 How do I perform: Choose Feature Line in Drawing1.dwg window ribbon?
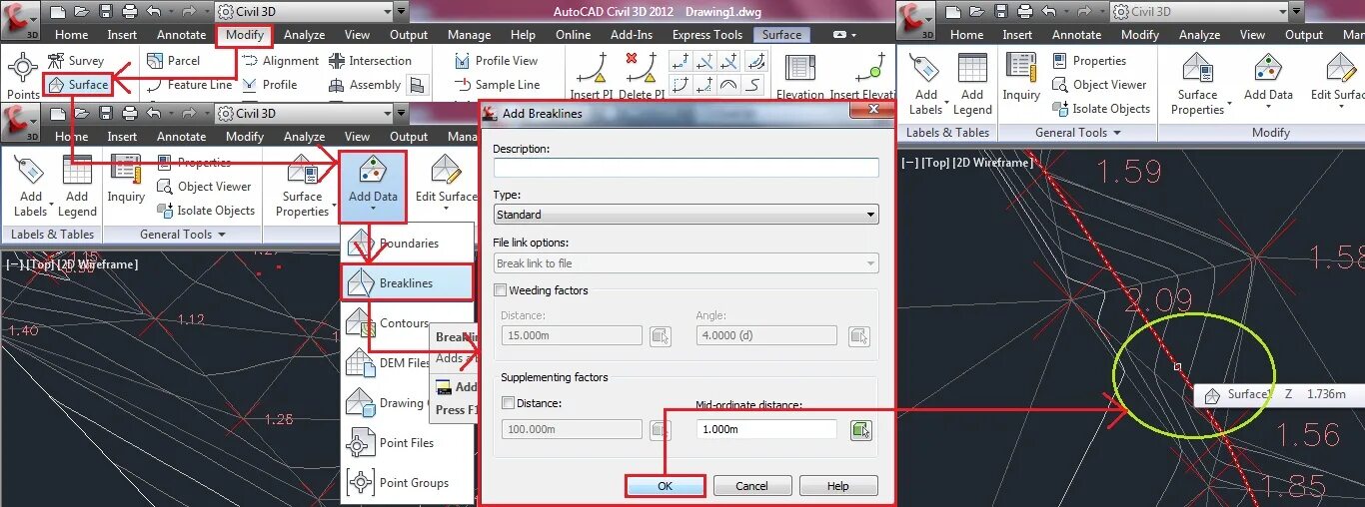click(x=189, y=86)
